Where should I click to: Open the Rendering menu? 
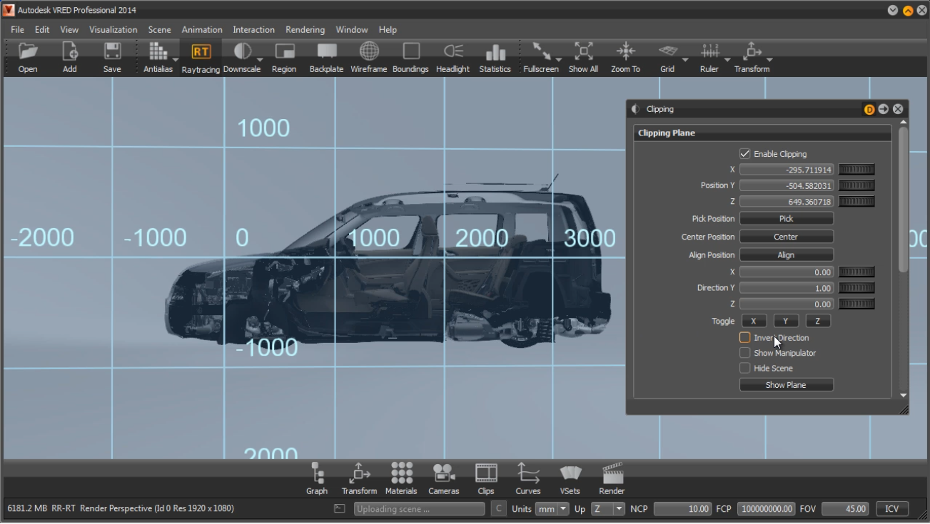pyautogui.click(x=305, y=30)
